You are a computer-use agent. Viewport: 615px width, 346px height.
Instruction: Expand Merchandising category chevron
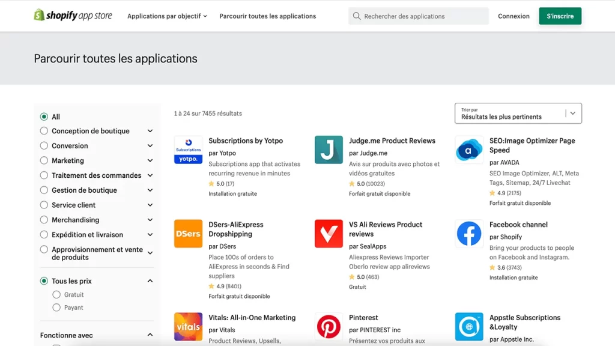[x=150, y=220]
